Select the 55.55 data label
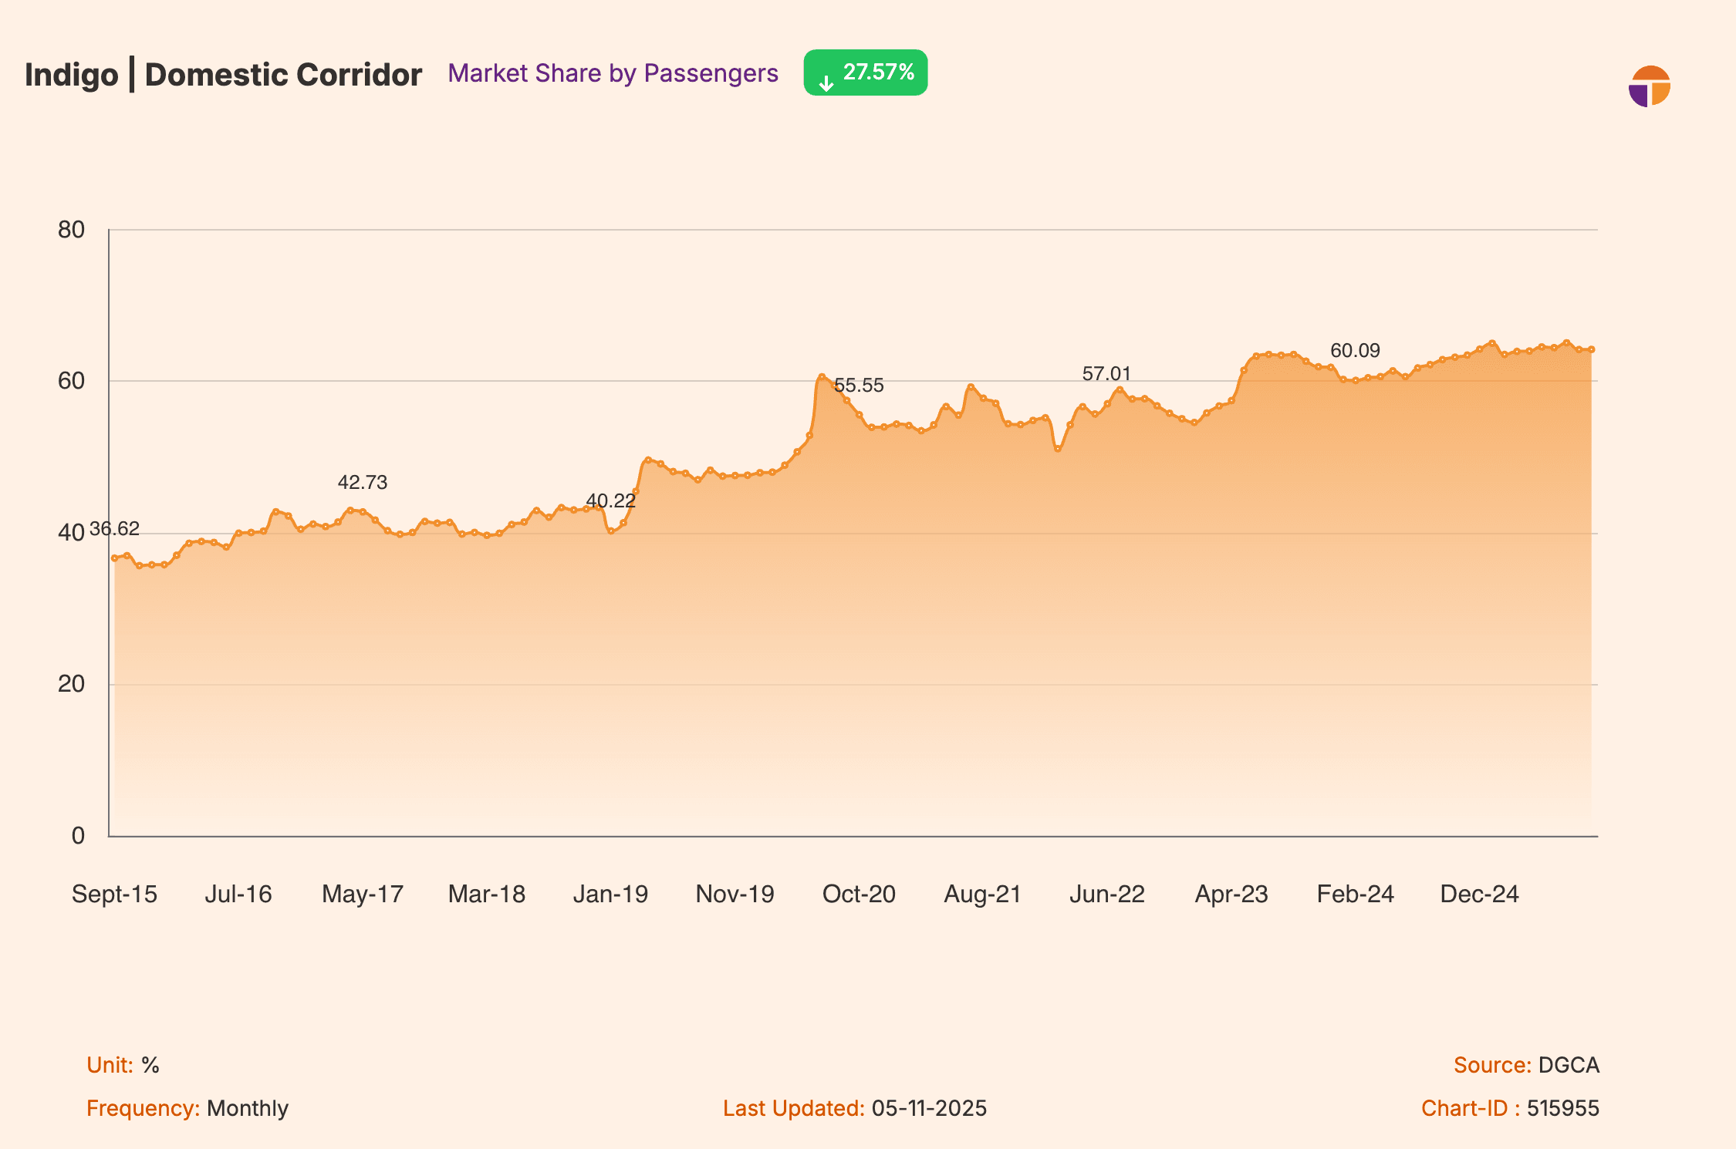1736x1149 pixels. (859, 386)
